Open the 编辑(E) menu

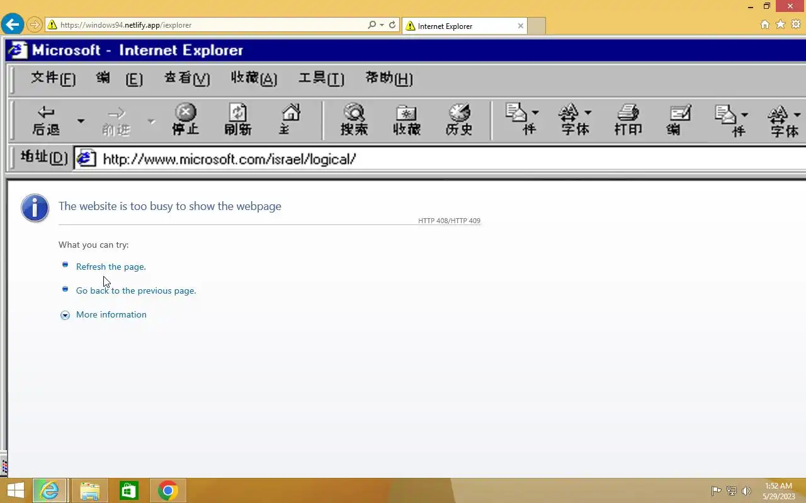[119, 79]
